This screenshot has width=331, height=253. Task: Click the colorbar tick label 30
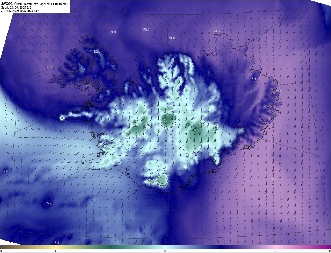pos(276,251)
